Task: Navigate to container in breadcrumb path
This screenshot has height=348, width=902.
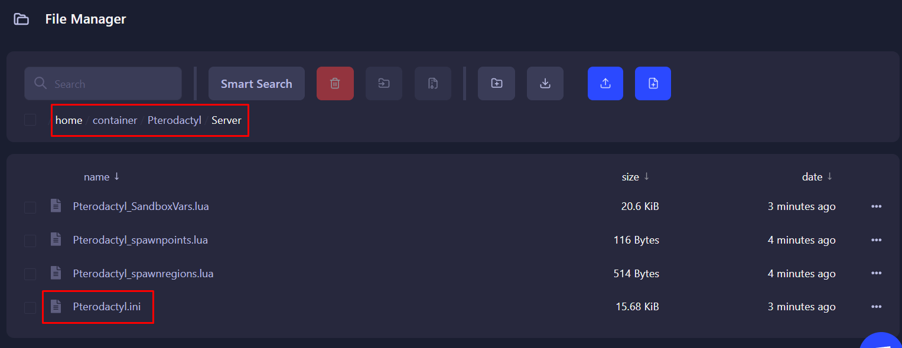Action: coord(115,120)
